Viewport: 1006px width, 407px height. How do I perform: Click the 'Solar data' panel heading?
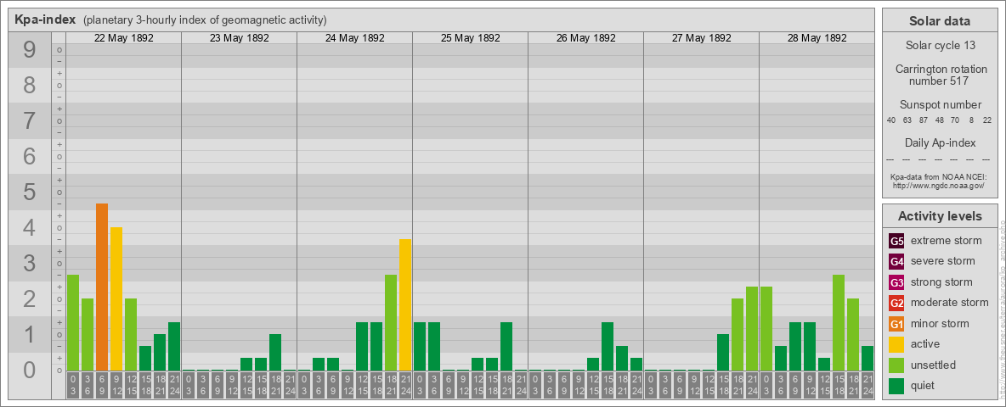940,21
